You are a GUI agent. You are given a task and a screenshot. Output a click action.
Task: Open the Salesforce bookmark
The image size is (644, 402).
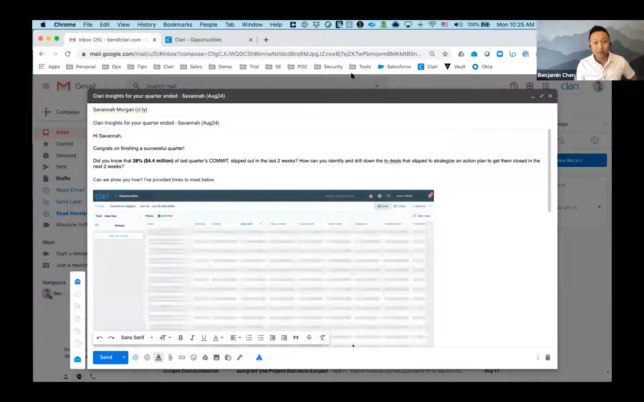tap(394, 67)
